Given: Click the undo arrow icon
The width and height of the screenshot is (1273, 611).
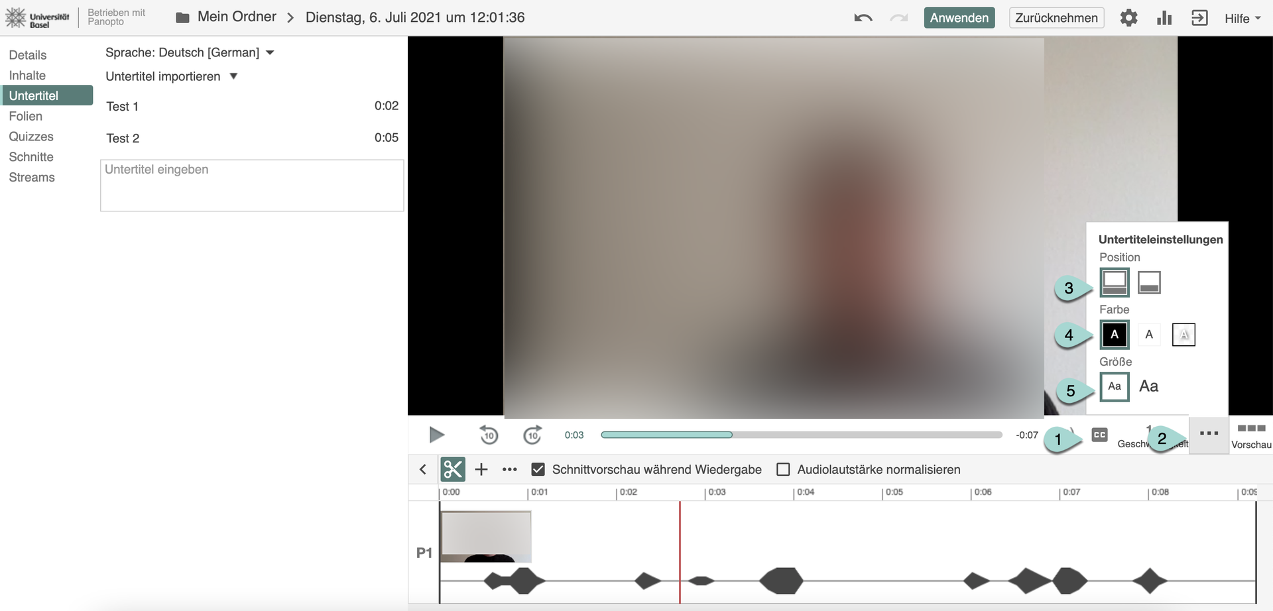Looking at the screenshot, I should click(863, 18).
